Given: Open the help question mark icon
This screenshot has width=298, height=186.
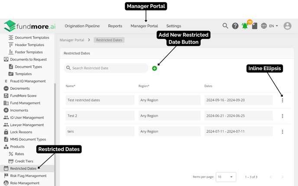Looking at the screenshot, I should [x=235, y=26].
